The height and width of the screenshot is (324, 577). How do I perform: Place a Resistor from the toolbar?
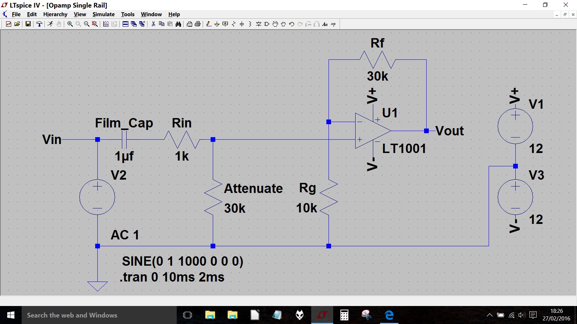point(234,24)
